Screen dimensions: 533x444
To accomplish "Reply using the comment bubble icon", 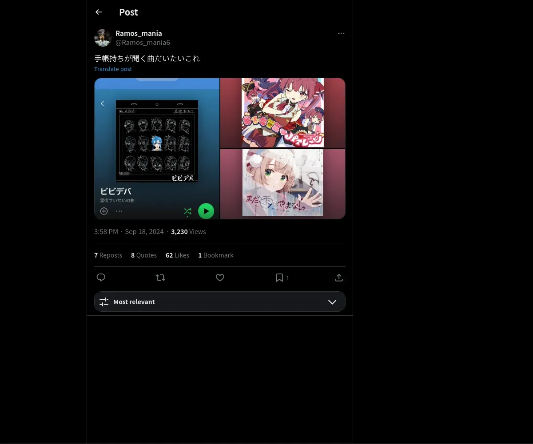I will coord(101,277).
